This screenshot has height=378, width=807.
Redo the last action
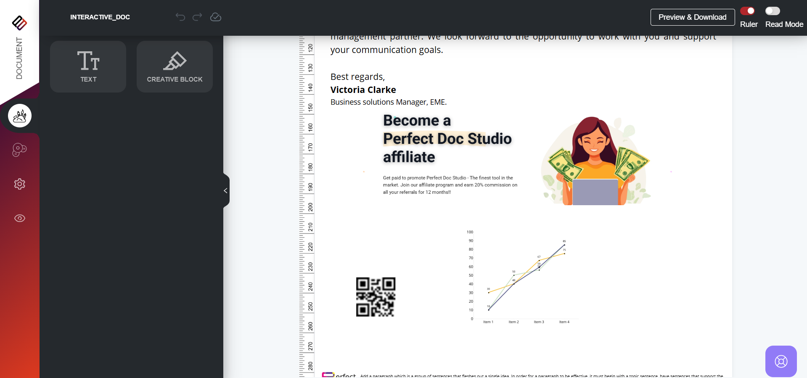tap(197, 17)
